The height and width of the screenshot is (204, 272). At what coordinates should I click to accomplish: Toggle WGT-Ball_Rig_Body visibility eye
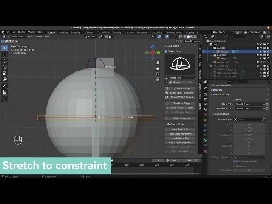[x=261, y=69]
